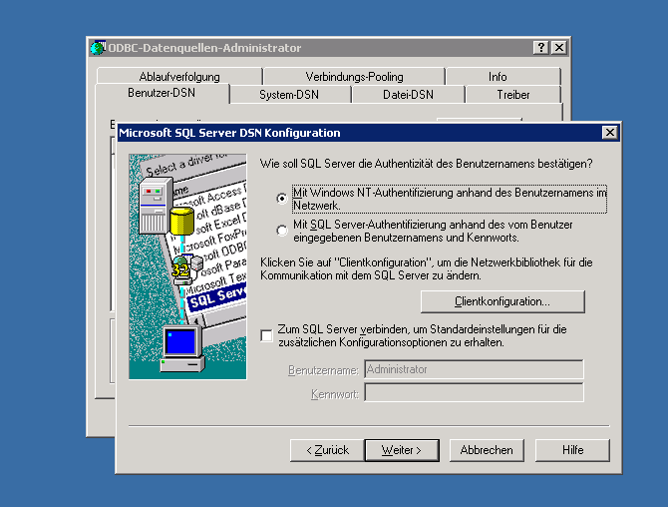
Task: Click the Weiter button to proceed
Action: (x=402, y=450)
